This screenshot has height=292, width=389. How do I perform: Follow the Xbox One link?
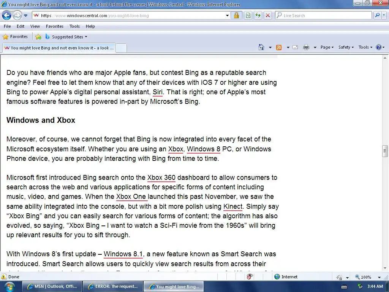pyautogui.click(x=131, y=197)
